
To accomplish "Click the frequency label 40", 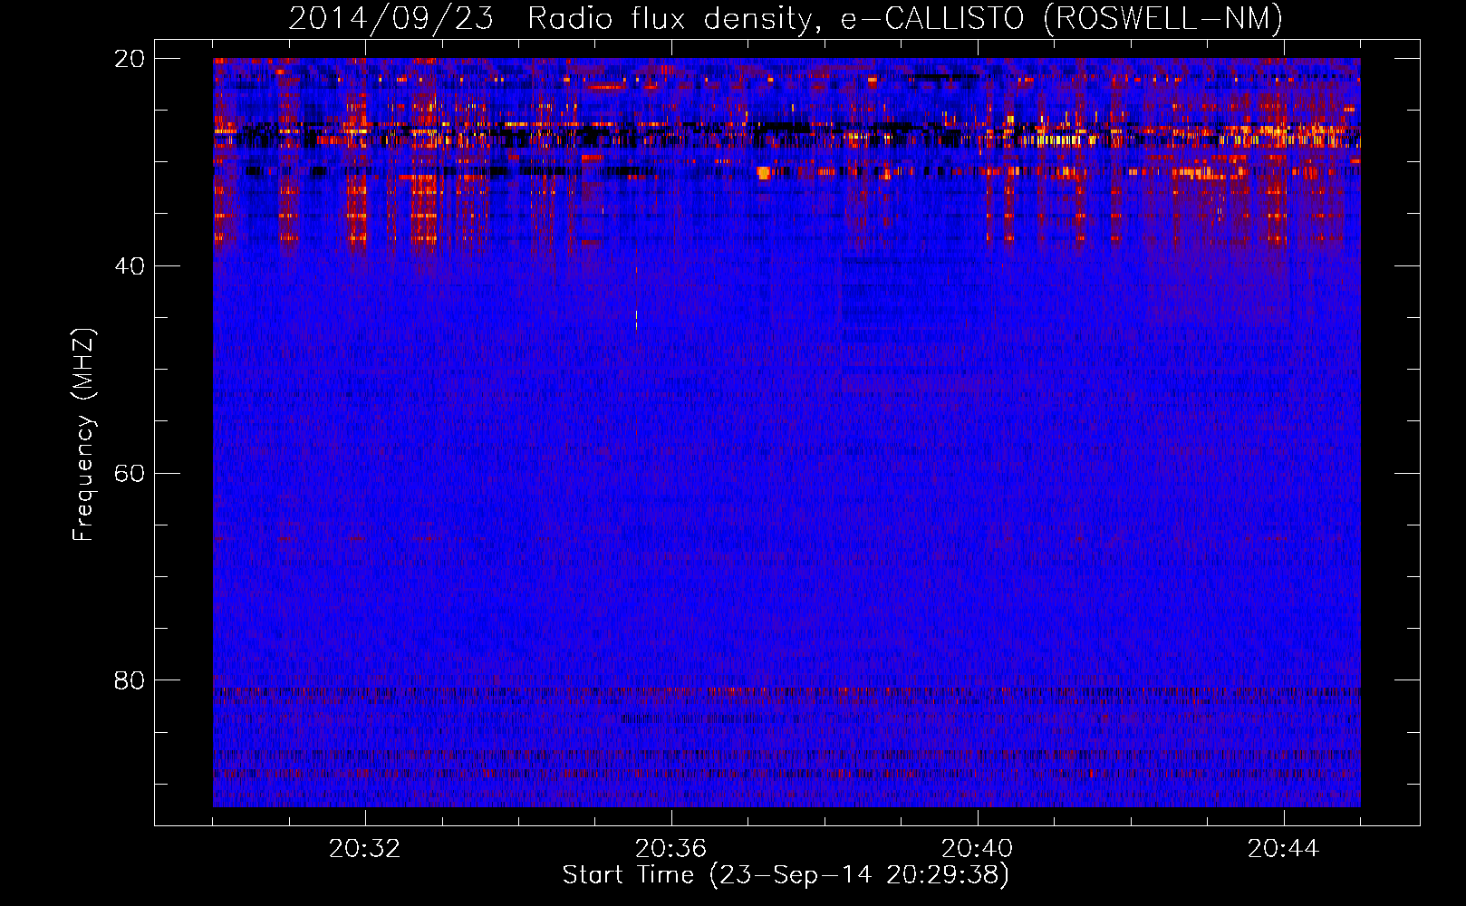I will tap(130, 266).
